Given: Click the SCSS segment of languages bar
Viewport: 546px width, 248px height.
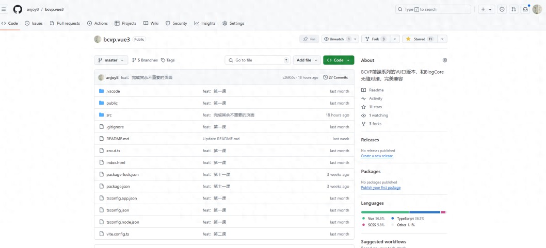Looking at the screenshot, I should point(443,212).
